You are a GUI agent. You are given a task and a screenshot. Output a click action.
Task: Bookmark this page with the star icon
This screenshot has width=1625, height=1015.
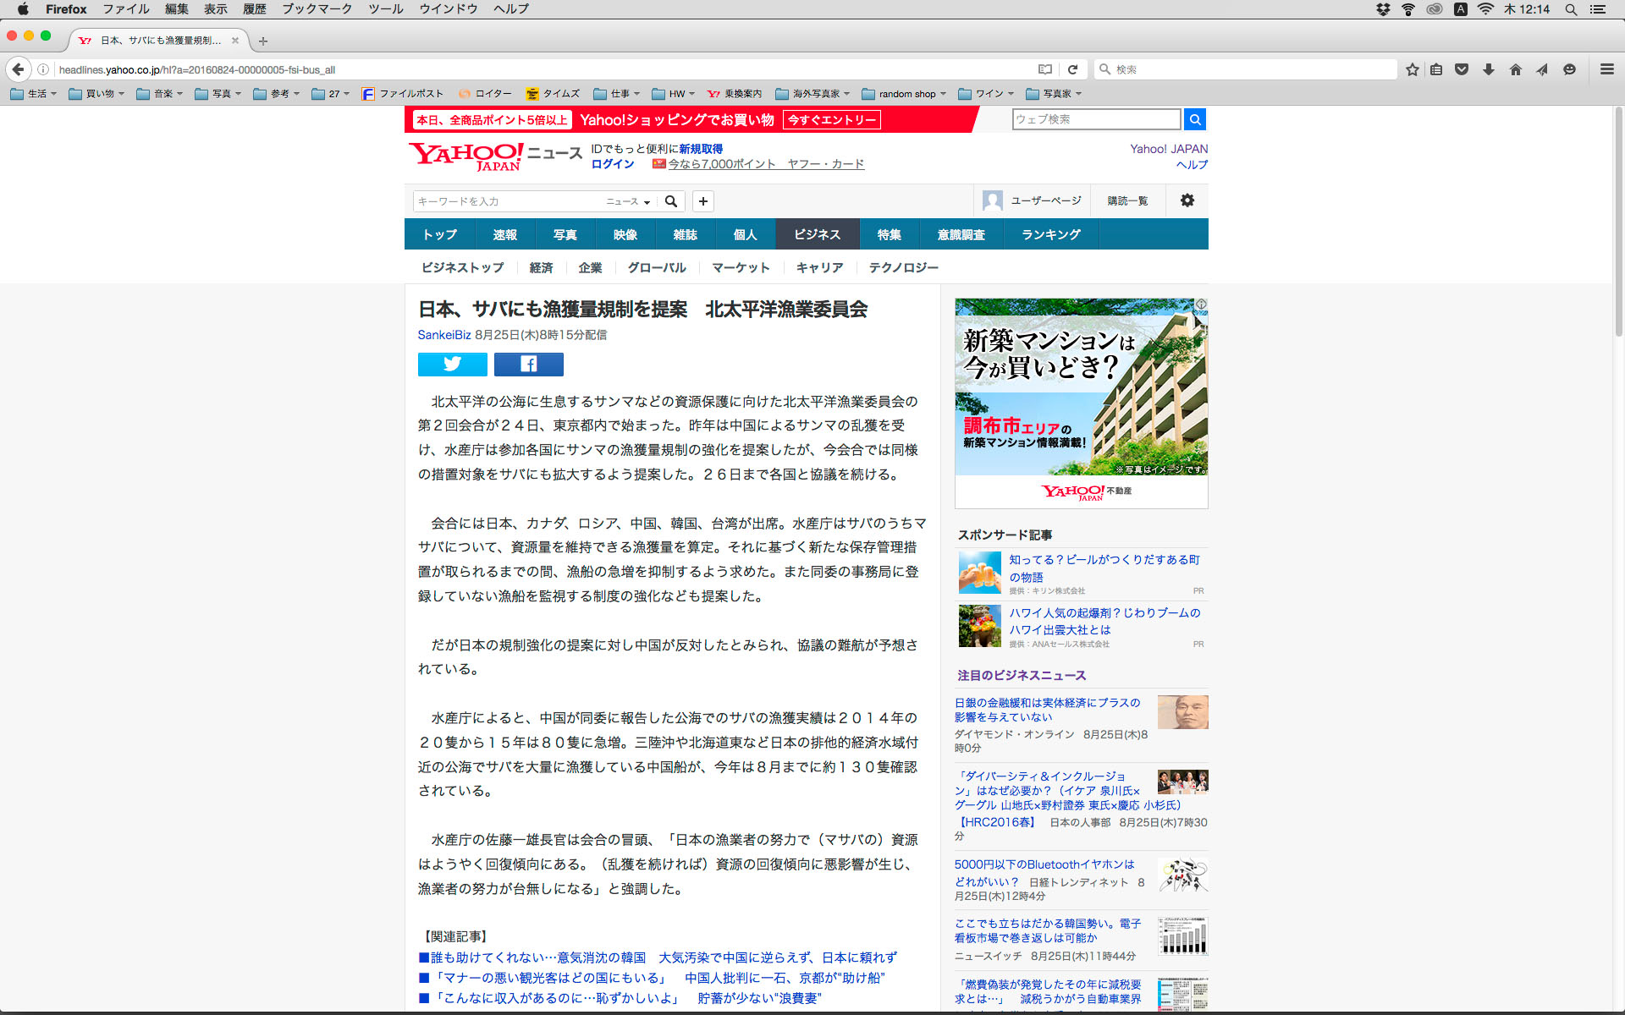(x=1412, y=69)
